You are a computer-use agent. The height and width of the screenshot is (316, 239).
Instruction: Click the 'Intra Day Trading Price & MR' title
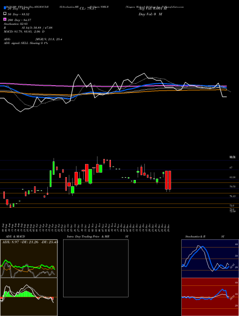click(x=88, y=237)
